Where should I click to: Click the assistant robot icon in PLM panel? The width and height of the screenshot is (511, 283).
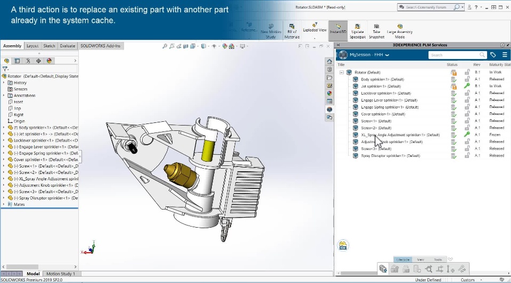coord(343,245)
